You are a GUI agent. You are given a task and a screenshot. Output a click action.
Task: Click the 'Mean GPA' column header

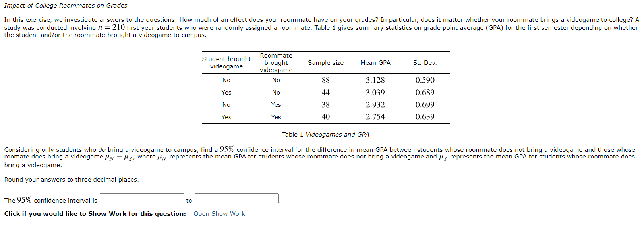[x=375, y=63]
